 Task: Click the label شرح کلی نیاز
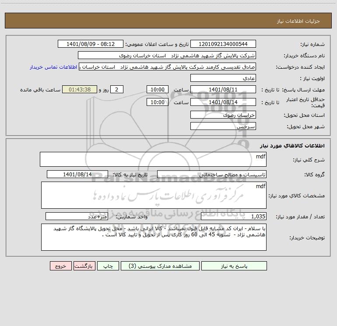coord(309,160)
